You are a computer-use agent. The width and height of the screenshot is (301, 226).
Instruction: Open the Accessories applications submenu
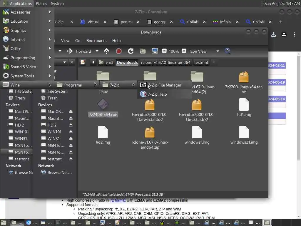pyautogui.click(x=27, y=12)
